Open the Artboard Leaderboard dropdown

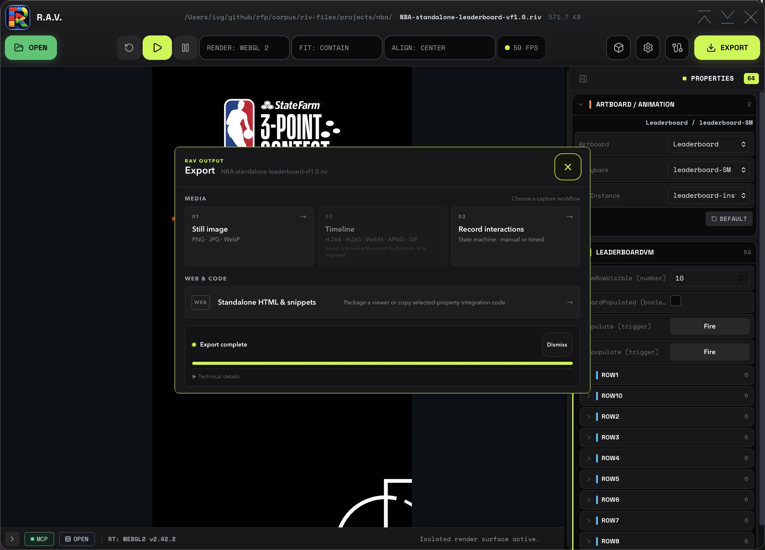point(708,144)
